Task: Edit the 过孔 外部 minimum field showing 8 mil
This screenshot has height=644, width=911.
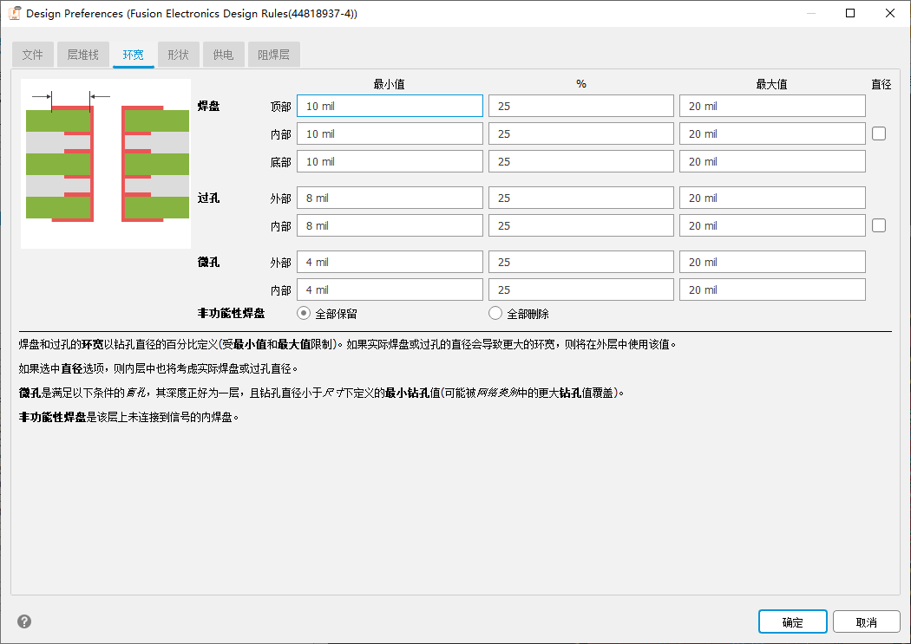Action: click(389, 197)
